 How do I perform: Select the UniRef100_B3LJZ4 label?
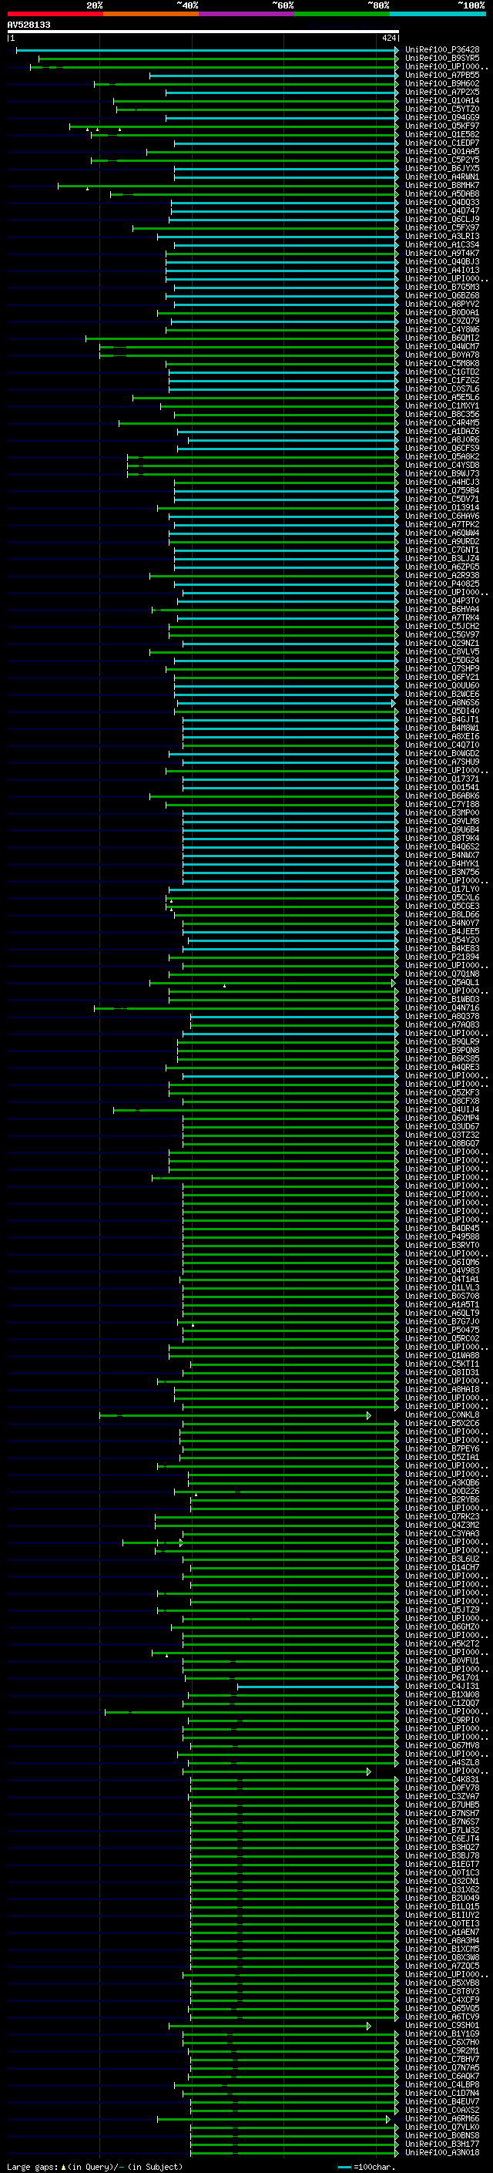click(x=442, y=560)
